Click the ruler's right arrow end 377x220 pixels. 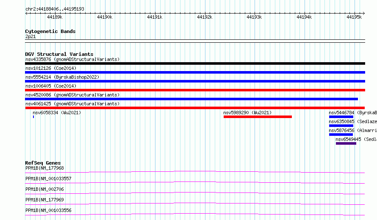pos(364,13)
